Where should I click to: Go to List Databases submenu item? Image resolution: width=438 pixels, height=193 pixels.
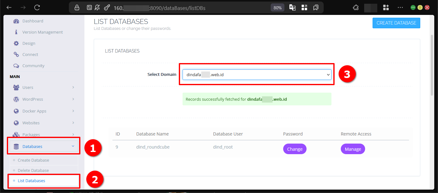tap(31, 181)
